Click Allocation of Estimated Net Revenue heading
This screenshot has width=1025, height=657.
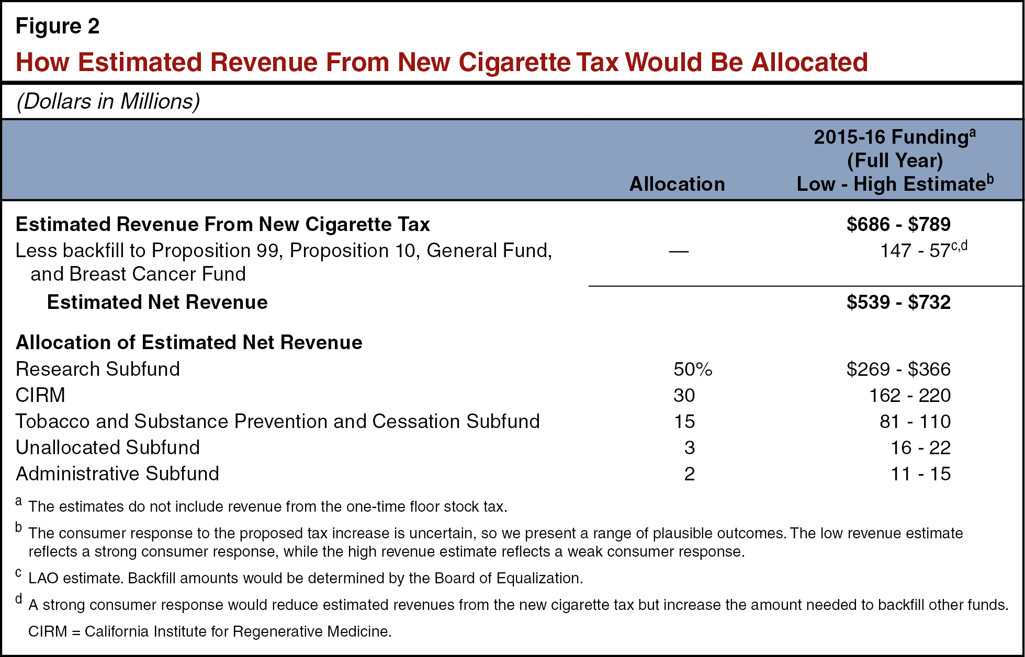(189, 342)
